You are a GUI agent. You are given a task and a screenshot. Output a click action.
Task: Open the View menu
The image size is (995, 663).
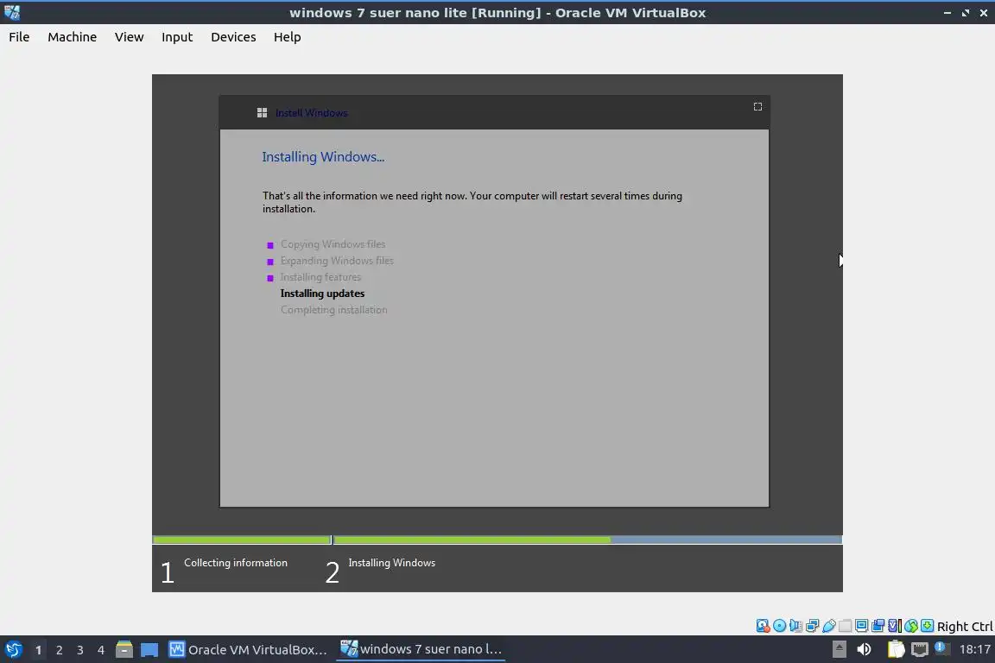[x=129, y=37]
